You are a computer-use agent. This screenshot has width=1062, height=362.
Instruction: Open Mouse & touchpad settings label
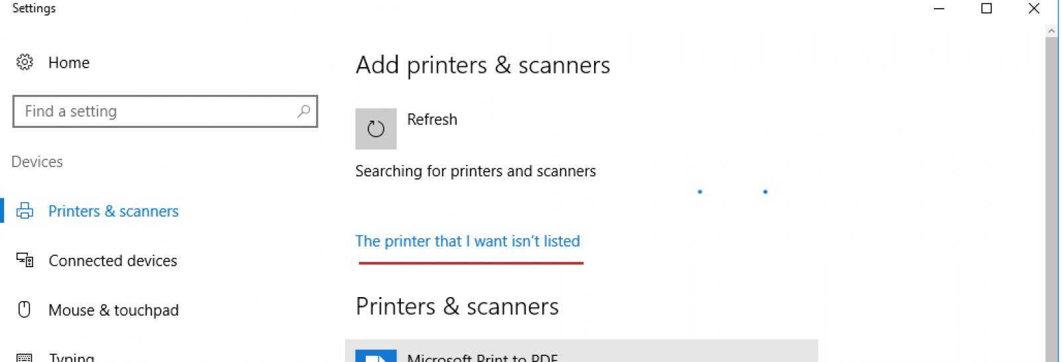pos(114,310)
